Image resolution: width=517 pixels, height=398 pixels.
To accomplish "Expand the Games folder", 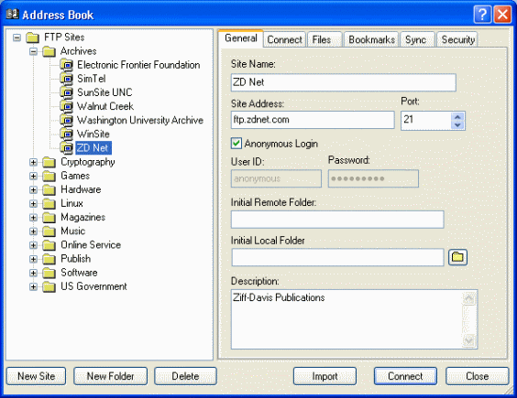I will [x=33, y=176].
